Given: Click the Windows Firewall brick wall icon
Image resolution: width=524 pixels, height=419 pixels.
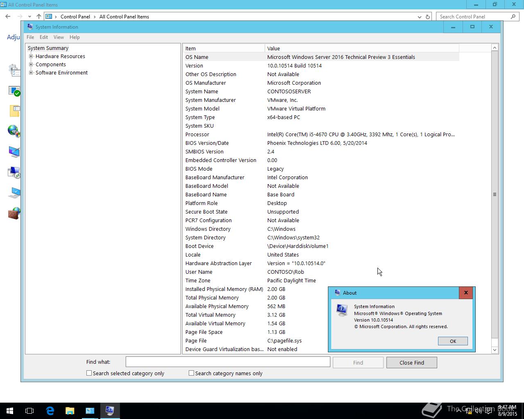Looking at the screenshot, I should coord(14,213).
